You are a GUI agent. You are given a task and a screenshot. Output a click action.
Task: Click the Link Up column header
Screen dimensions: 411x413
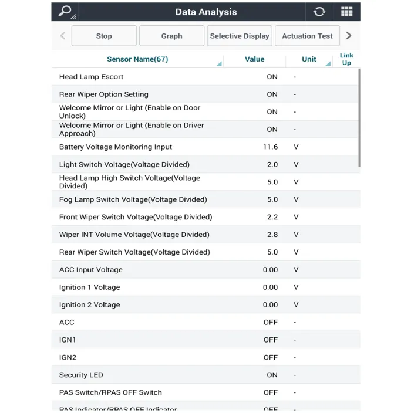point(346,59)
